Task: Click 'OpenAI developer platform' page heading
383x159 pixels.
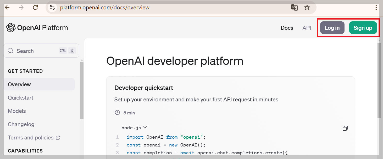Action: (x=175, y=61)
